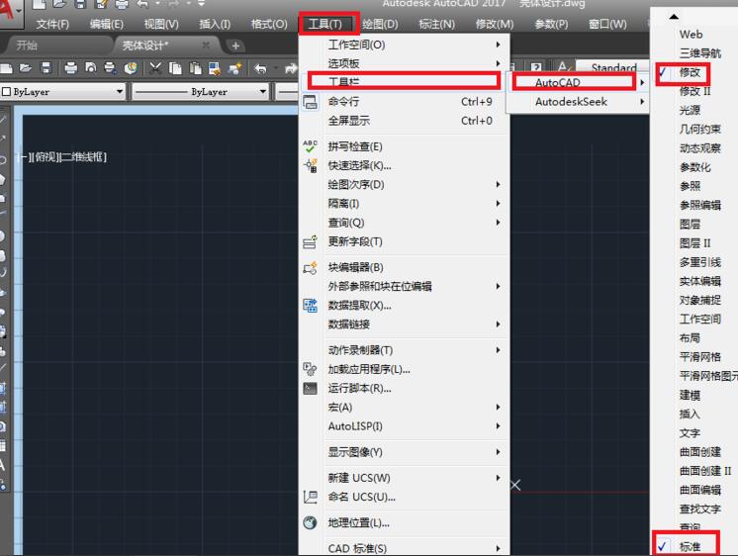Click the Help question mark icon
The image size is (738, 556).
pos(536,68)
